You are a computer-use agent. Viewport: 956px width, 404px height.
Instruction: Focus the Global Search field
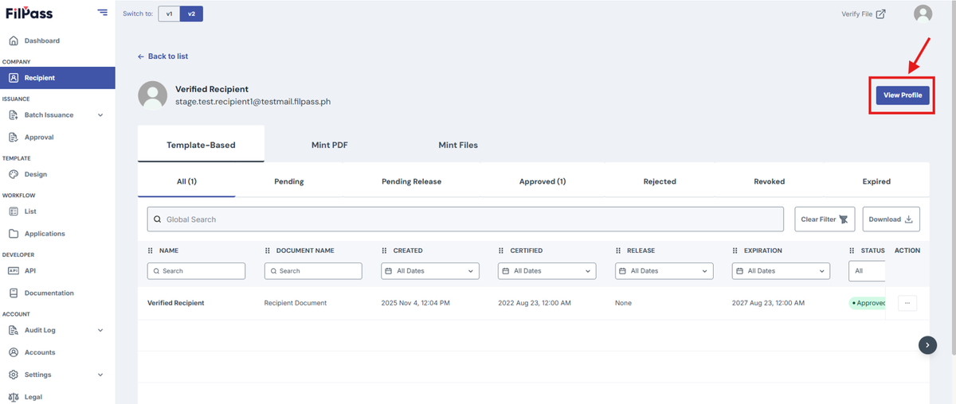[465, 219]
